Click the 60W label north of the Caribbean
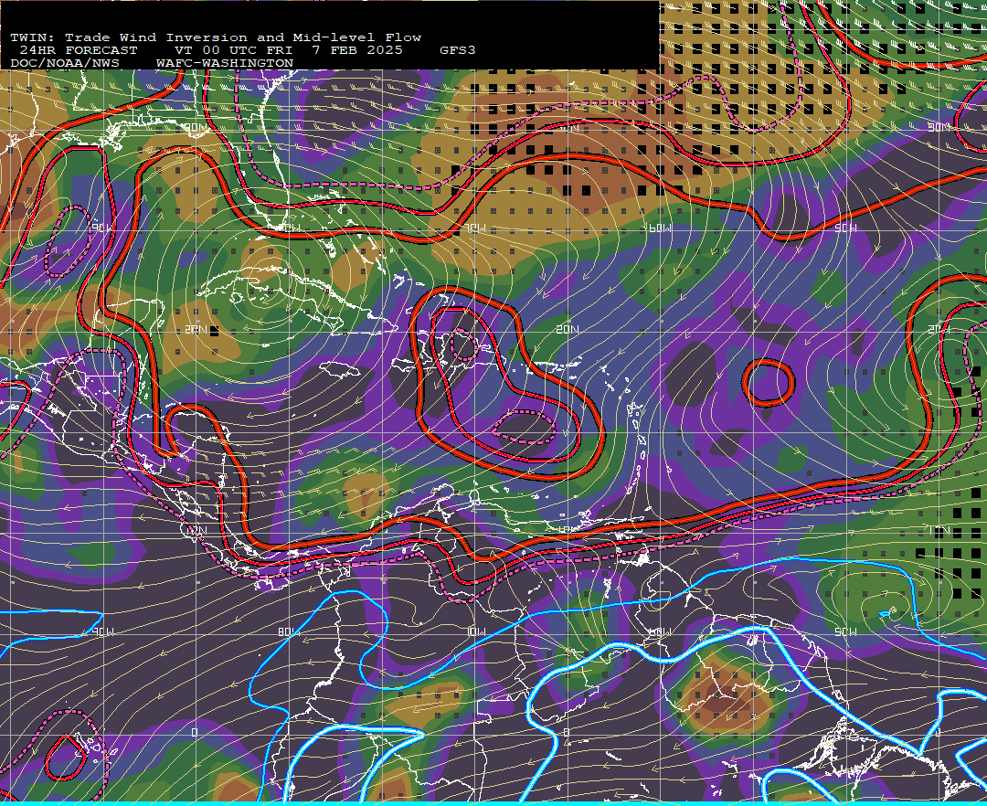Image resolution: width=987 pixels, height=806 pixels. [x=660, y=228]
